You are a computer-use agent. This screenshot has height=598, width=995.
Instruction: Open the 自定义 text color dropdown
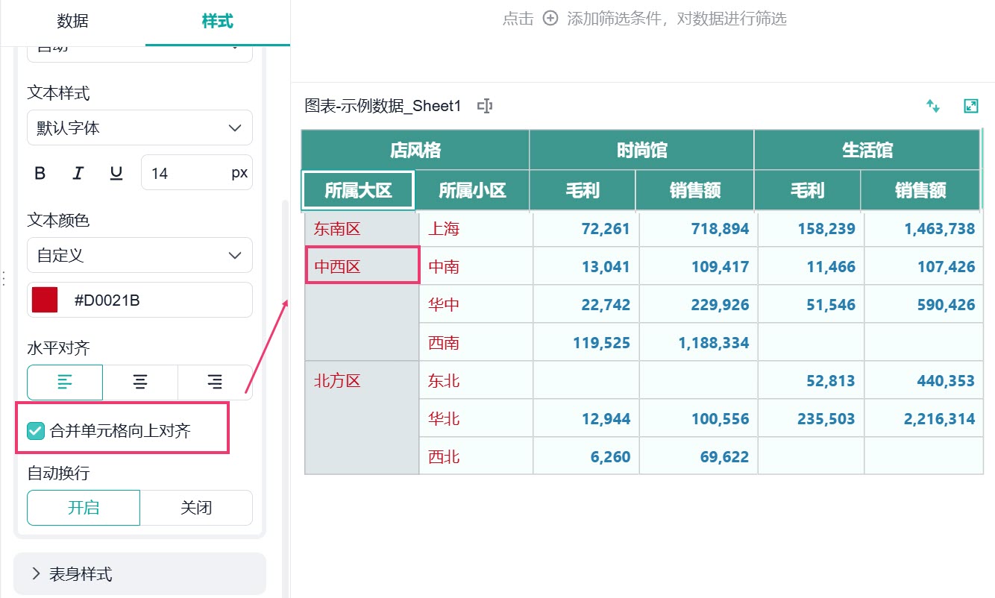pos(140,255)
